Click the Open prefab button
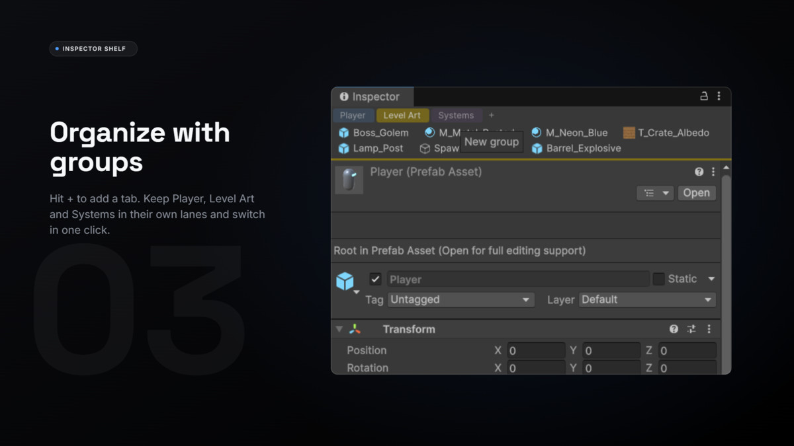 click(x=696, y=193)
